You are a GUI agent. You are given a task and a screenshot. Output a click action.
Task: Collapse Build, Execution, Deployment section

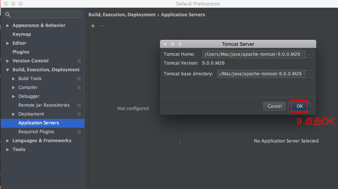(x=7, y=70)
